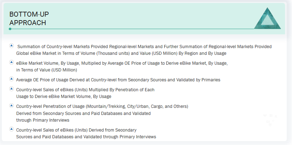Click the round dot at header underline start
Screen dimensions: 292x145
[x=10, y=29]
